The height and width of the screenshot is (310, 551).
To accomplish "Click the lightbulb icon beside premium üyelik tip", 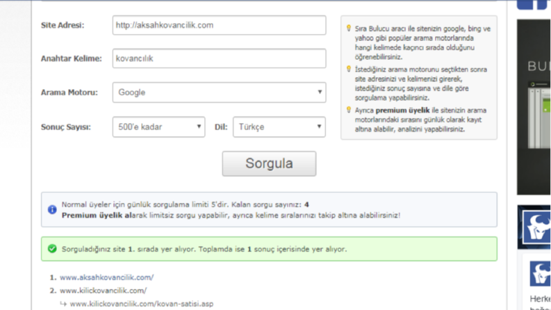I will click(x=349, y=110).
